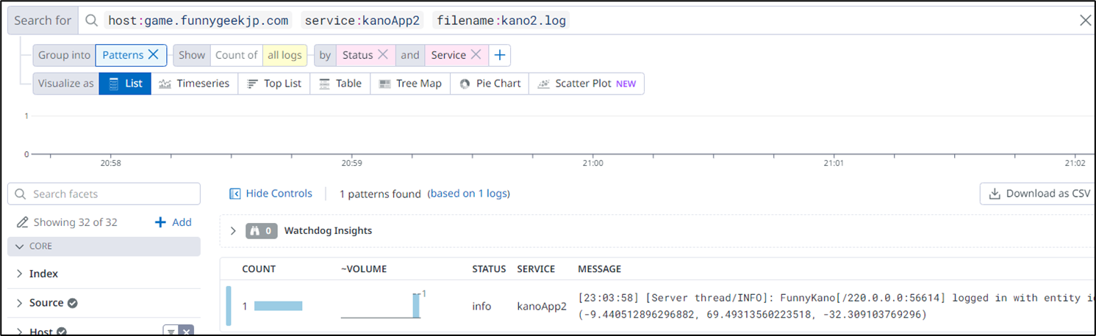The image size is (1096, 336).
Task: Click the kanoApp2 service cell
Action: coord(542,306)
